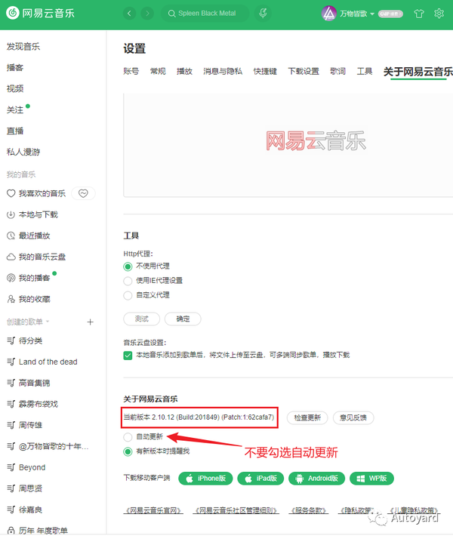453x539 pixels.
Task: Select the 关于网易云音乐 tab
Action: [x=418, y=72]
